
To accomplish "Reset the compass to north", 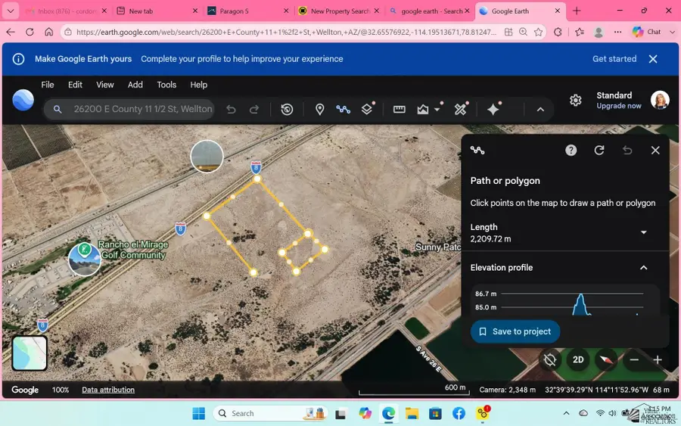I will click(x=606, y=359).
